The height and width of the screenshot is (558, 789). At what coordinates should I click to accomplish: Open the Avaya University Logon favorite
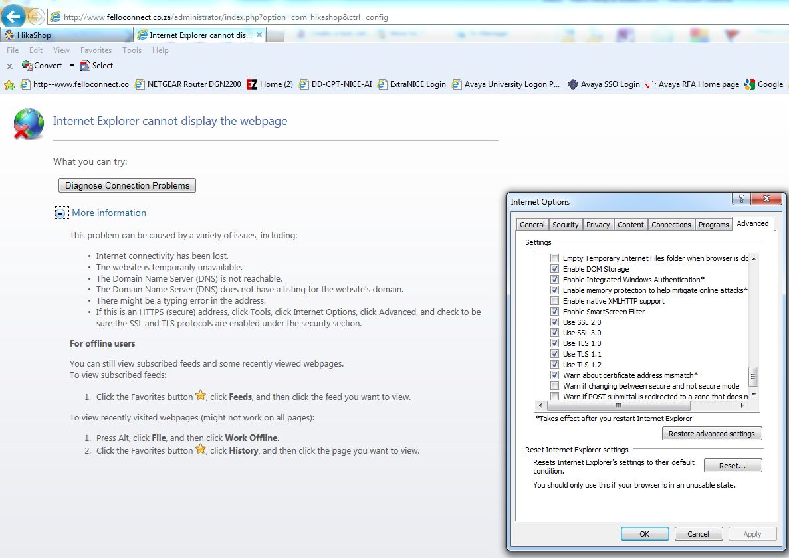(x=506, y=84)
